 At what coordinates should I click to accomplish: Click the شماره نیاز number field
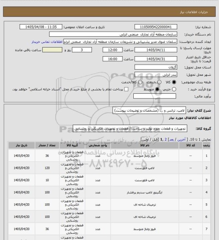(156, 27)
